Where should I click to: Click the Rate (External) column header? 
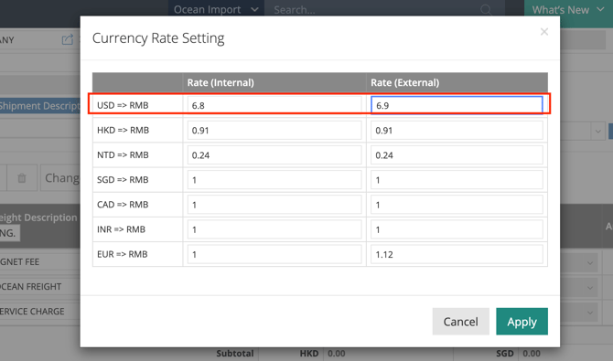coord(405,82)
